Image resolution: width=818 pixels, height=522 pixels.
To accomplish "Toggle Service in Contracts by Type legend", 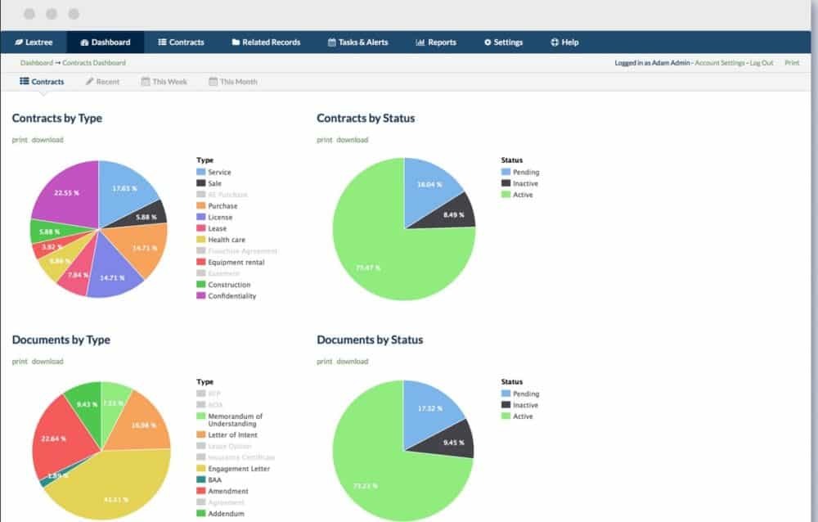I will point(219,173).
